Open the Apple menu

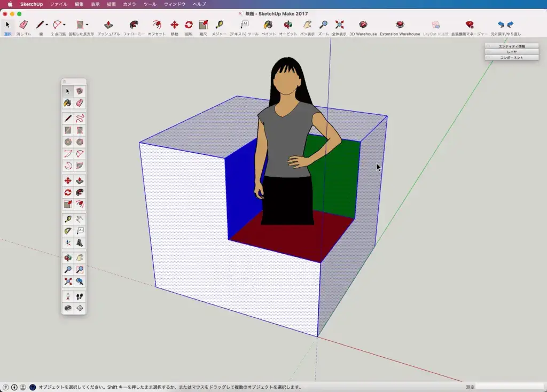[x=10, y=4]
